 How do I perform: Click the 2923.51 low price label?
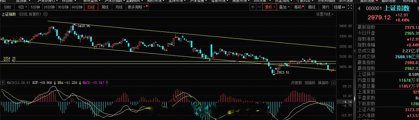(x=283, y=72)
